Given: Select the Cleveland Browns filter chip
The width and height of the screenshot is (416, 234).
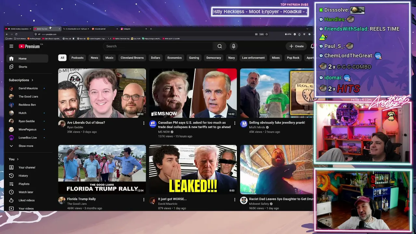Looking at the screenshot, I should pos(132,58).
